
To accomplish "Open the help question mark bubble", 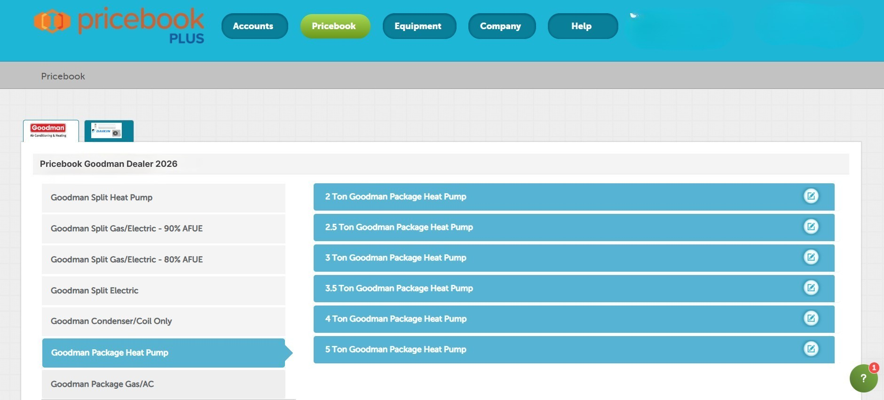I will coord(863,378).
